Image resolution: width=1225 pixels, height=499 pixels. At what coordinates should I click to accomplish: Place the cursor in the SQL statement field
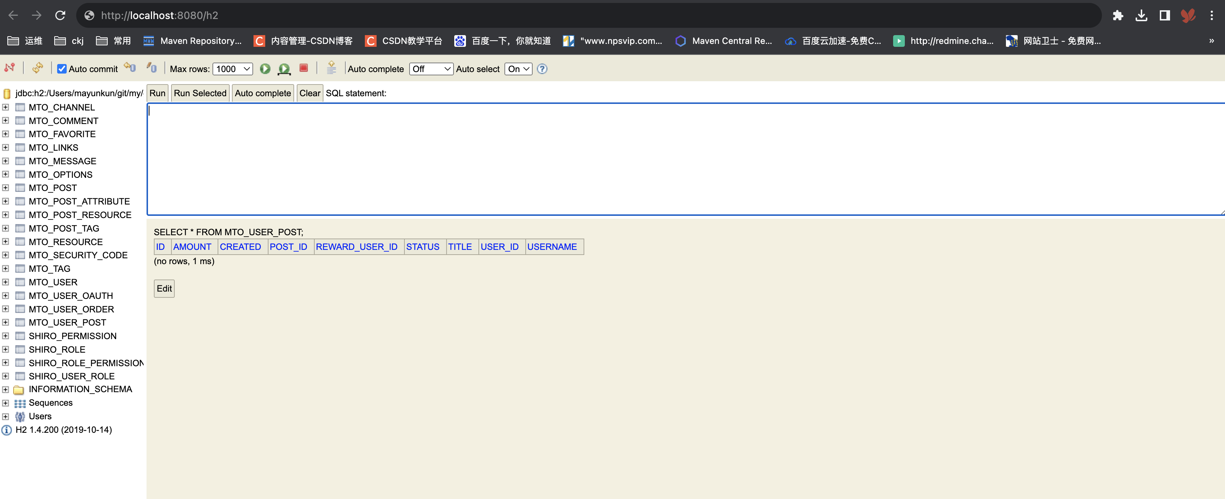(x=571, y=157)
